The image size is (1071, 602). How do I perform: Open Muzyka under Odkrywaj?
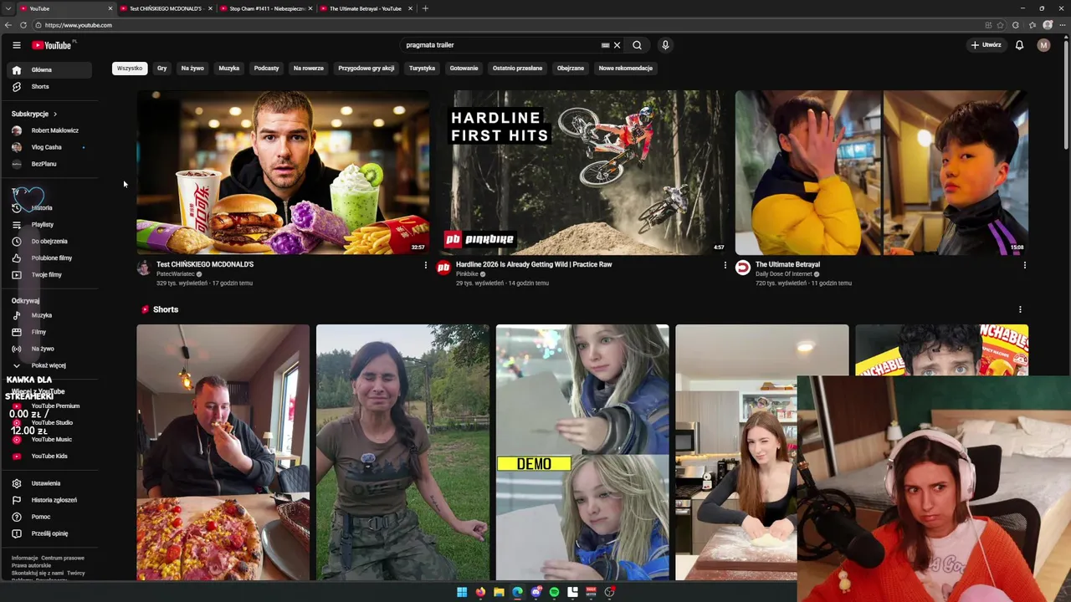pyautogui.click(x=50, y=315)
